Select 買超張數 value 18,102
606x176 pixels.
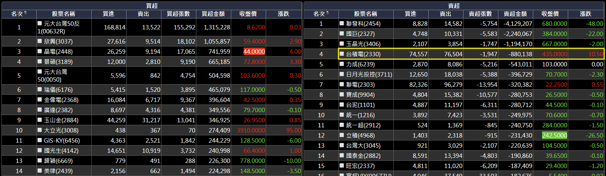click(186, 41)
